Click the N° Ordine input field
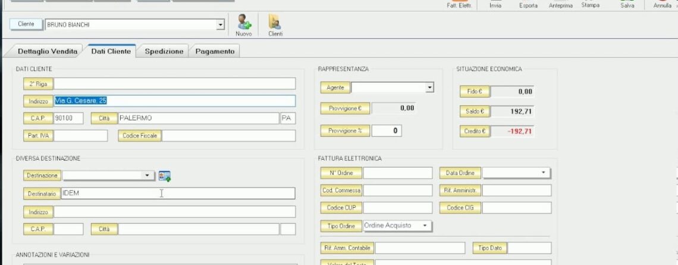Image resolution: width=678 pixels, height=265 pixels. 398,173
